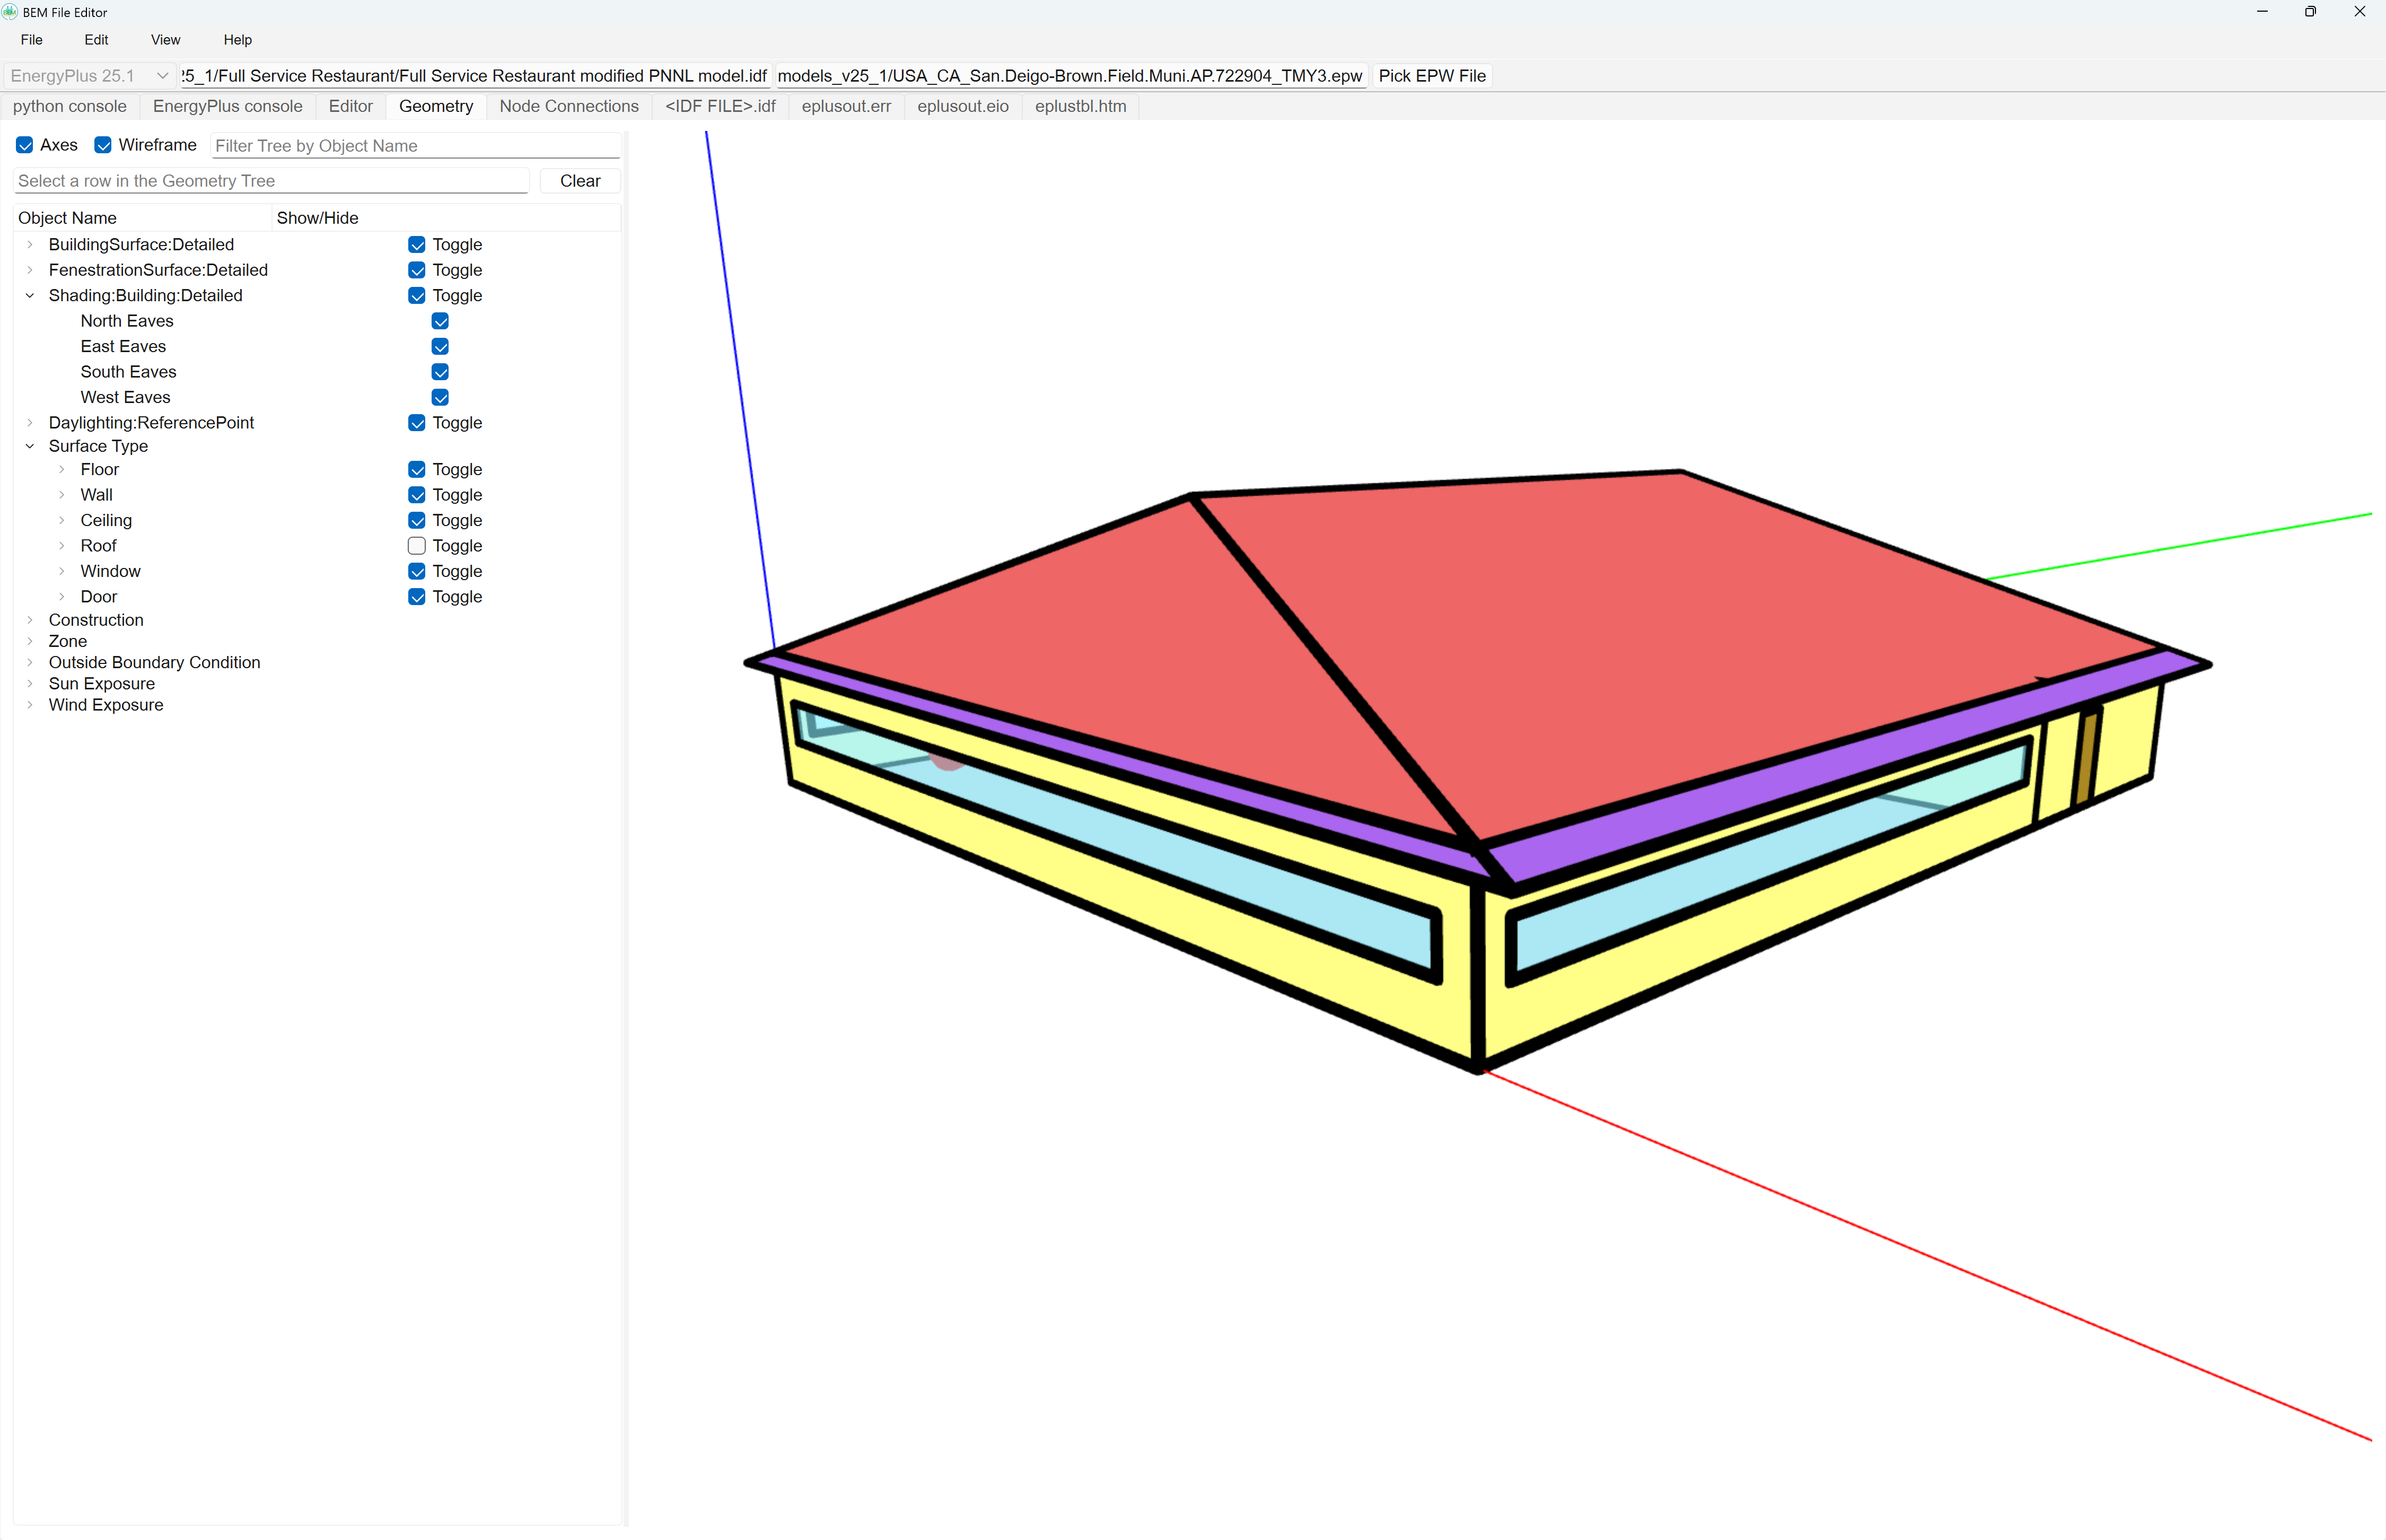2386x1540 pixels.
Task: Hide North Eaves shading surface
Action: coord(440,321)
